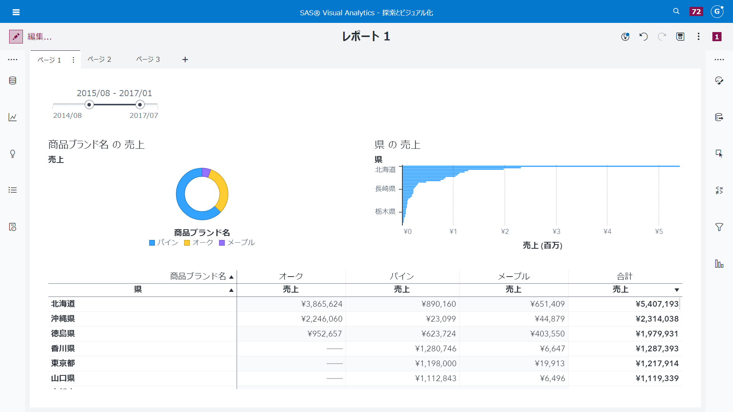Open the Suggestions lightbulb pane

pos(13,154)
